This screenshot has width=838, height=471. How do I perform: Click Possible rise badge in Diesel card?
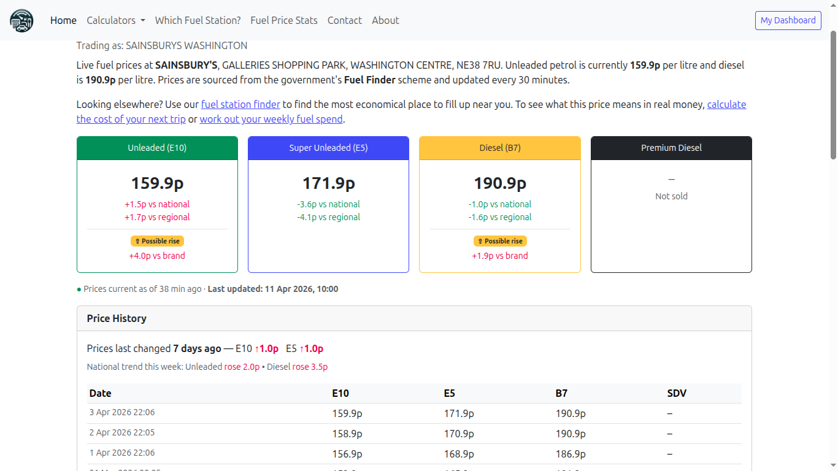click(500, 241)
